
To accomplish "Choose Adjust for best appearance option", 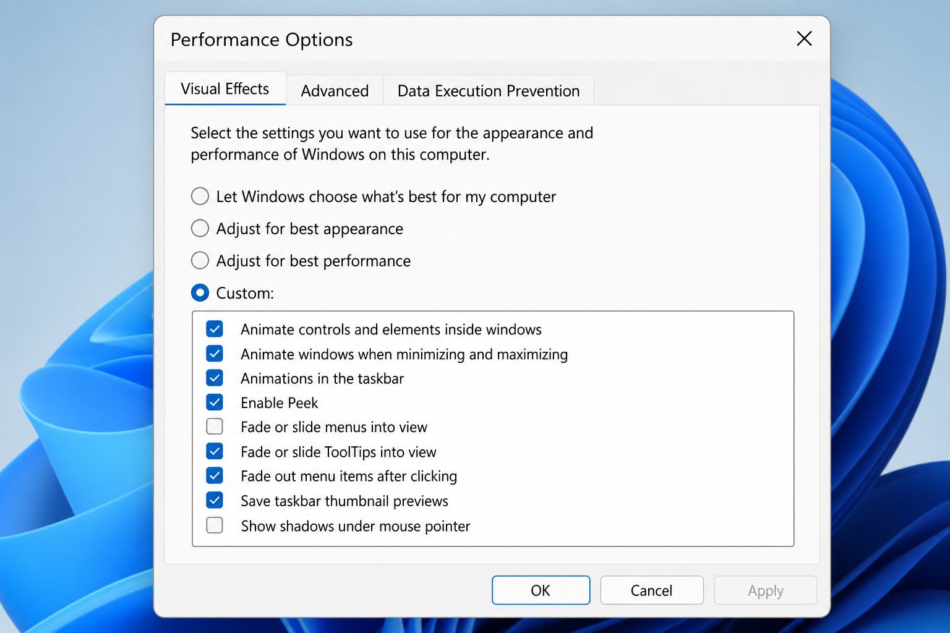I will pos(200,229).
